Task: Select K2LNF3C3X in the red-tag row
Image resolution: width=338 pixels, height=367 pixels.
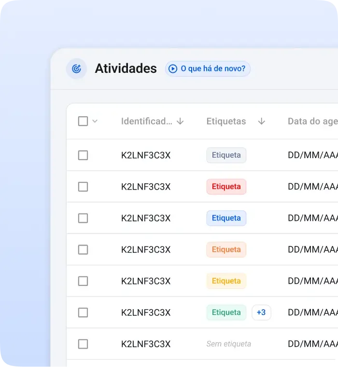Action: pyautogui.click(x=146, y=187)
